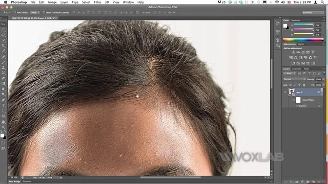Switch to the Swatches tab

(x=296, y=20)
